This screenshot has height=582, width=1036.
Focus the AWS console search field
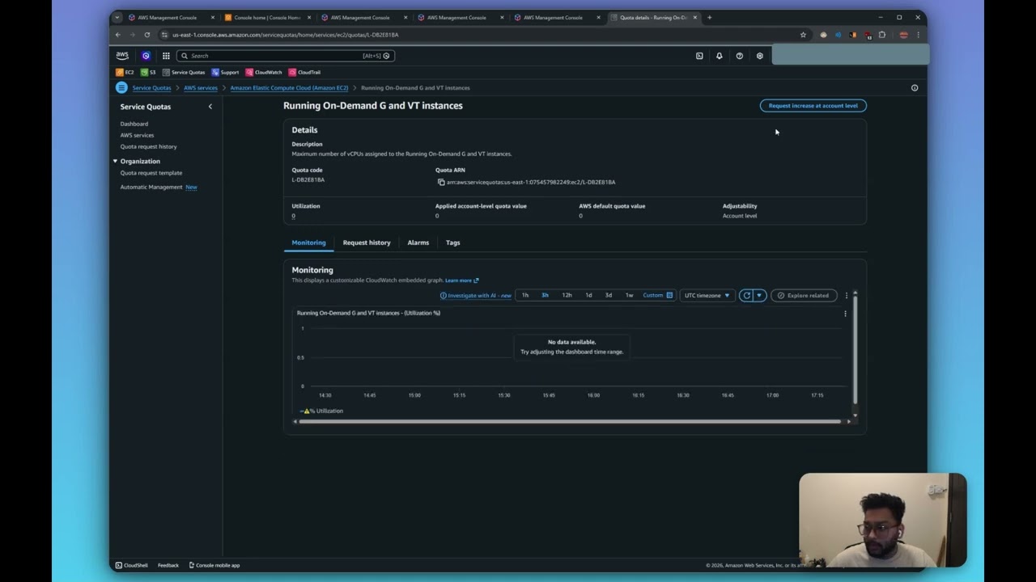click(285, 56)
